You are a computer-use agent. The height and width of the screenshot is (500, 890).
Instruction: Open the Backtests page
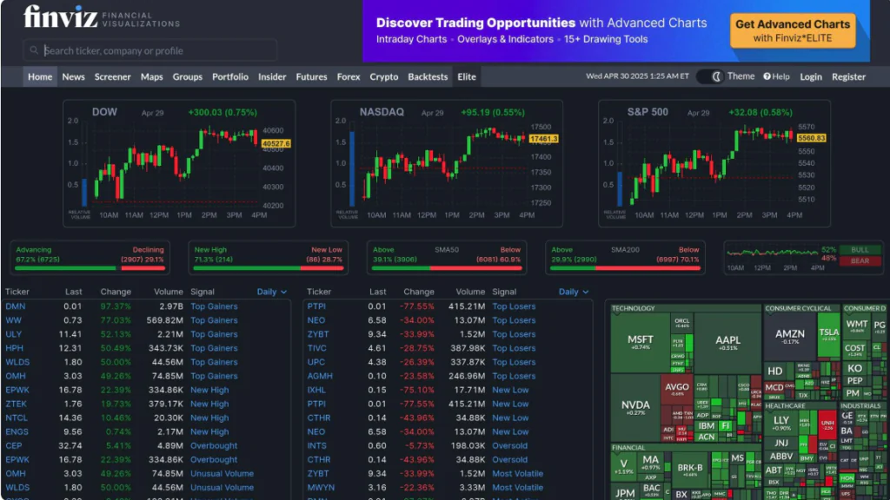(x=428, y=76)
